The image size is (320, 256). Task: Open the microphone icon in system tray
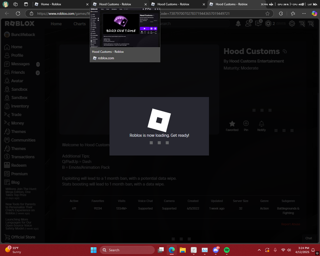coord(275,250)
